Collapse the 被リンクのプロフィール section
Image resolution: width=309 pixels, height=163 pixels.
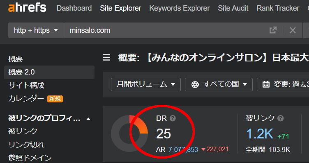(x=88, y=119)
